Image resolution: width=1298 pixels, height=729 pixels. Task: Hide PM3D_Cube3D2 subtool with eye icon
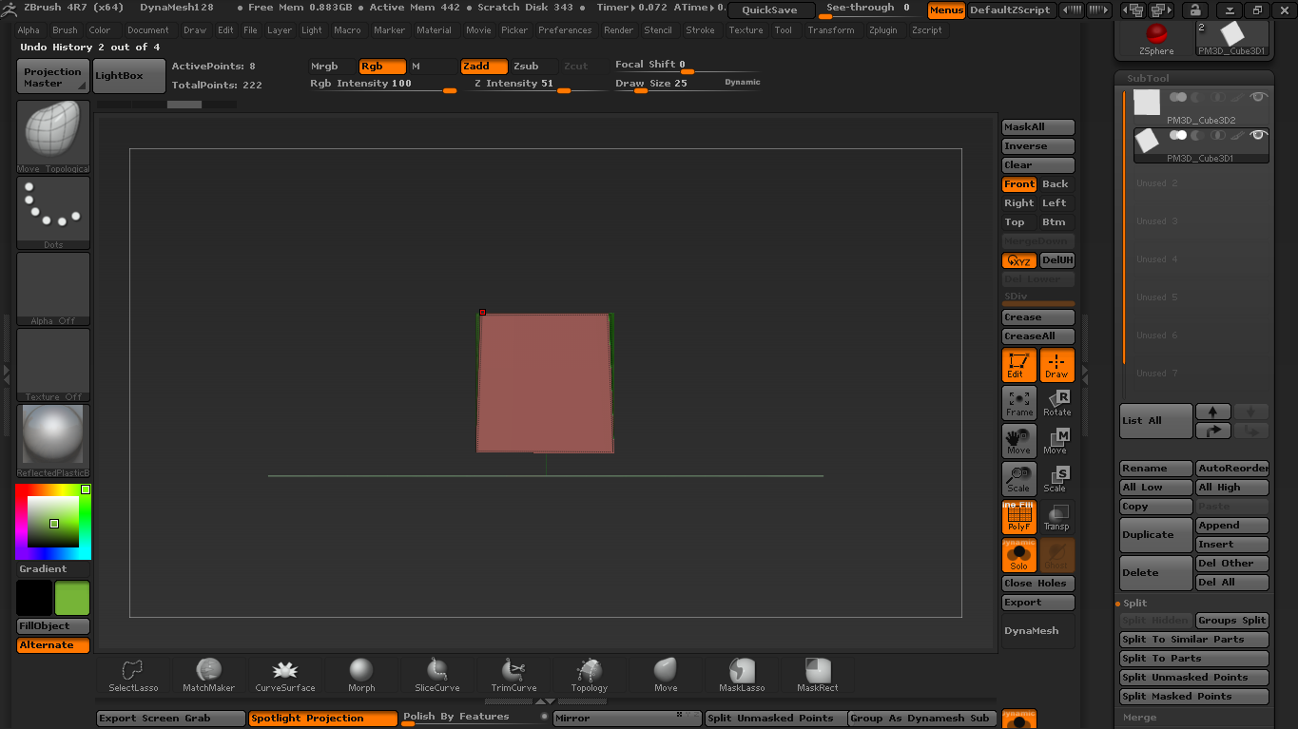(1258, 97)
